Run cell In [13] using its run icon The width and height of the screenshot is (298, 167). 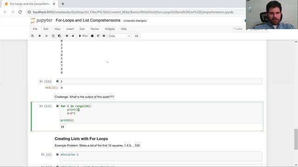[x=57, y=106]
